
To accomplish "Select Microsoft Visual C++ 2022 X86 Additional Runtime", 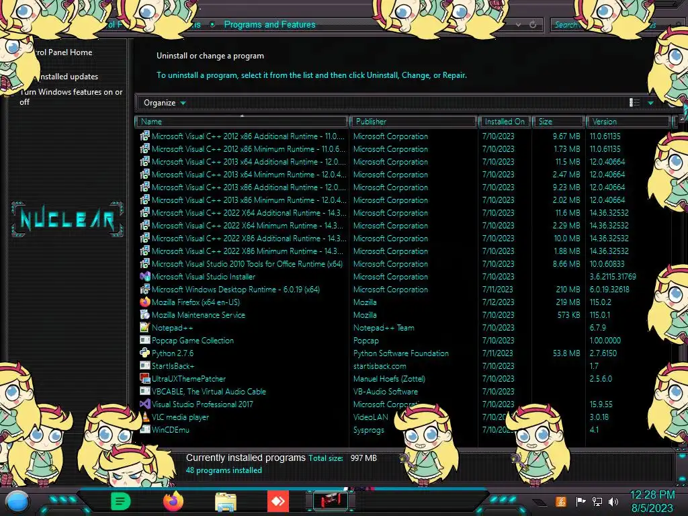I will 249,239.
